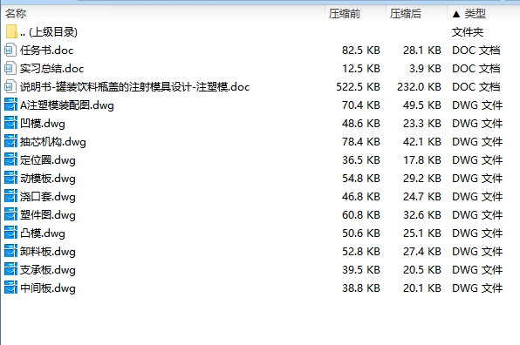
Task: Click the 29.2 KB compressed size cell
Action: (x=421, y=178)
